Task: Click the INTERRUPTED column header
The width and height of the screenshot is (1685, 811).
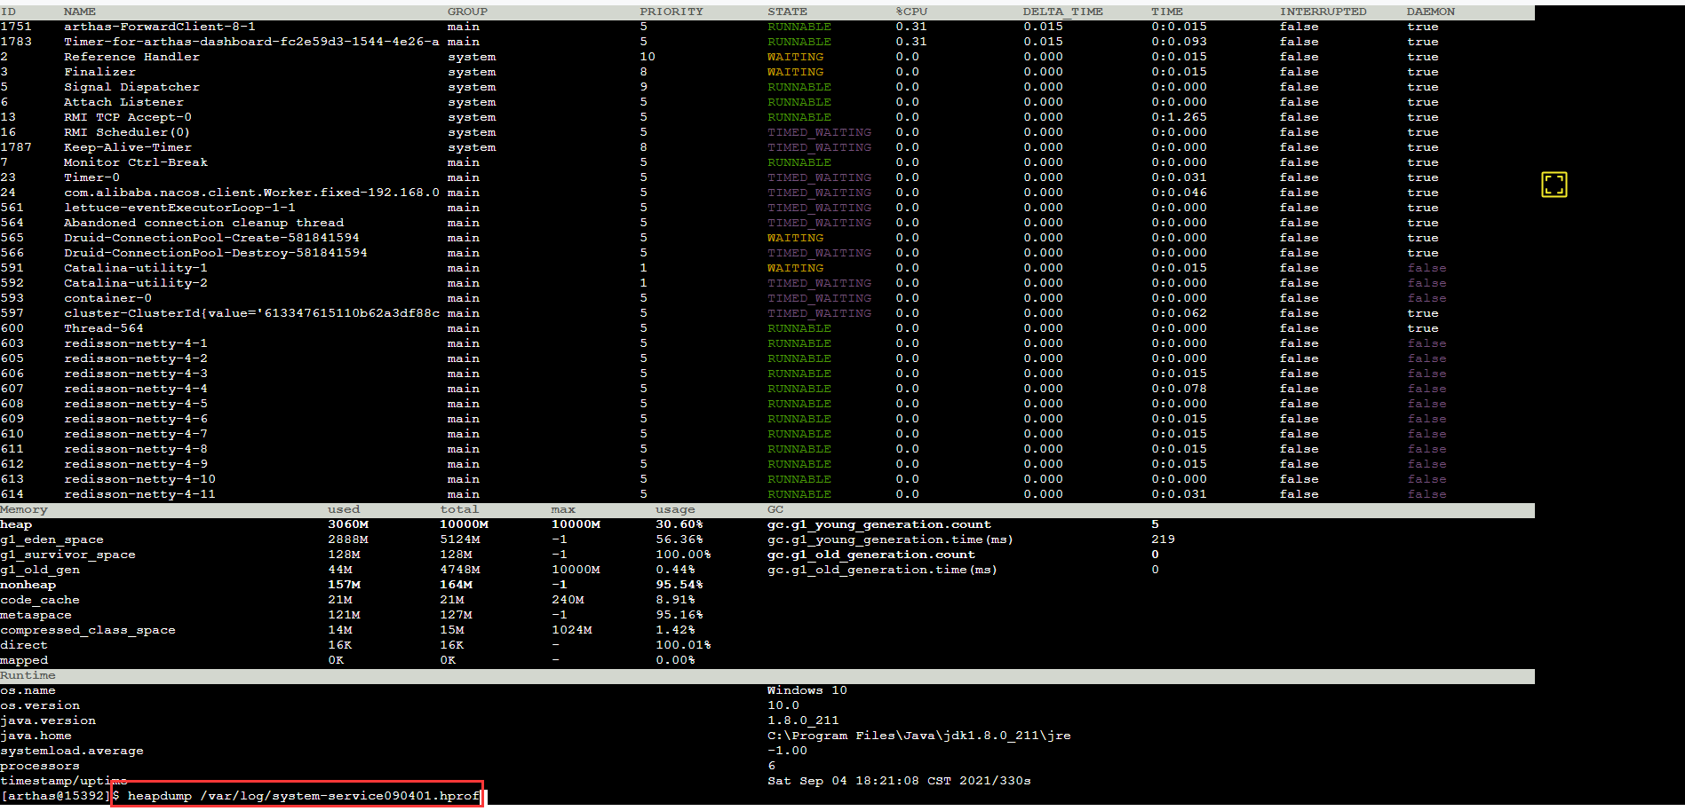Action: pos(1323,12)
